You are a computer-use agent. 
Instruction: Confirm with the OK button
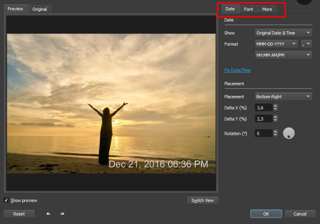point(266,214)
